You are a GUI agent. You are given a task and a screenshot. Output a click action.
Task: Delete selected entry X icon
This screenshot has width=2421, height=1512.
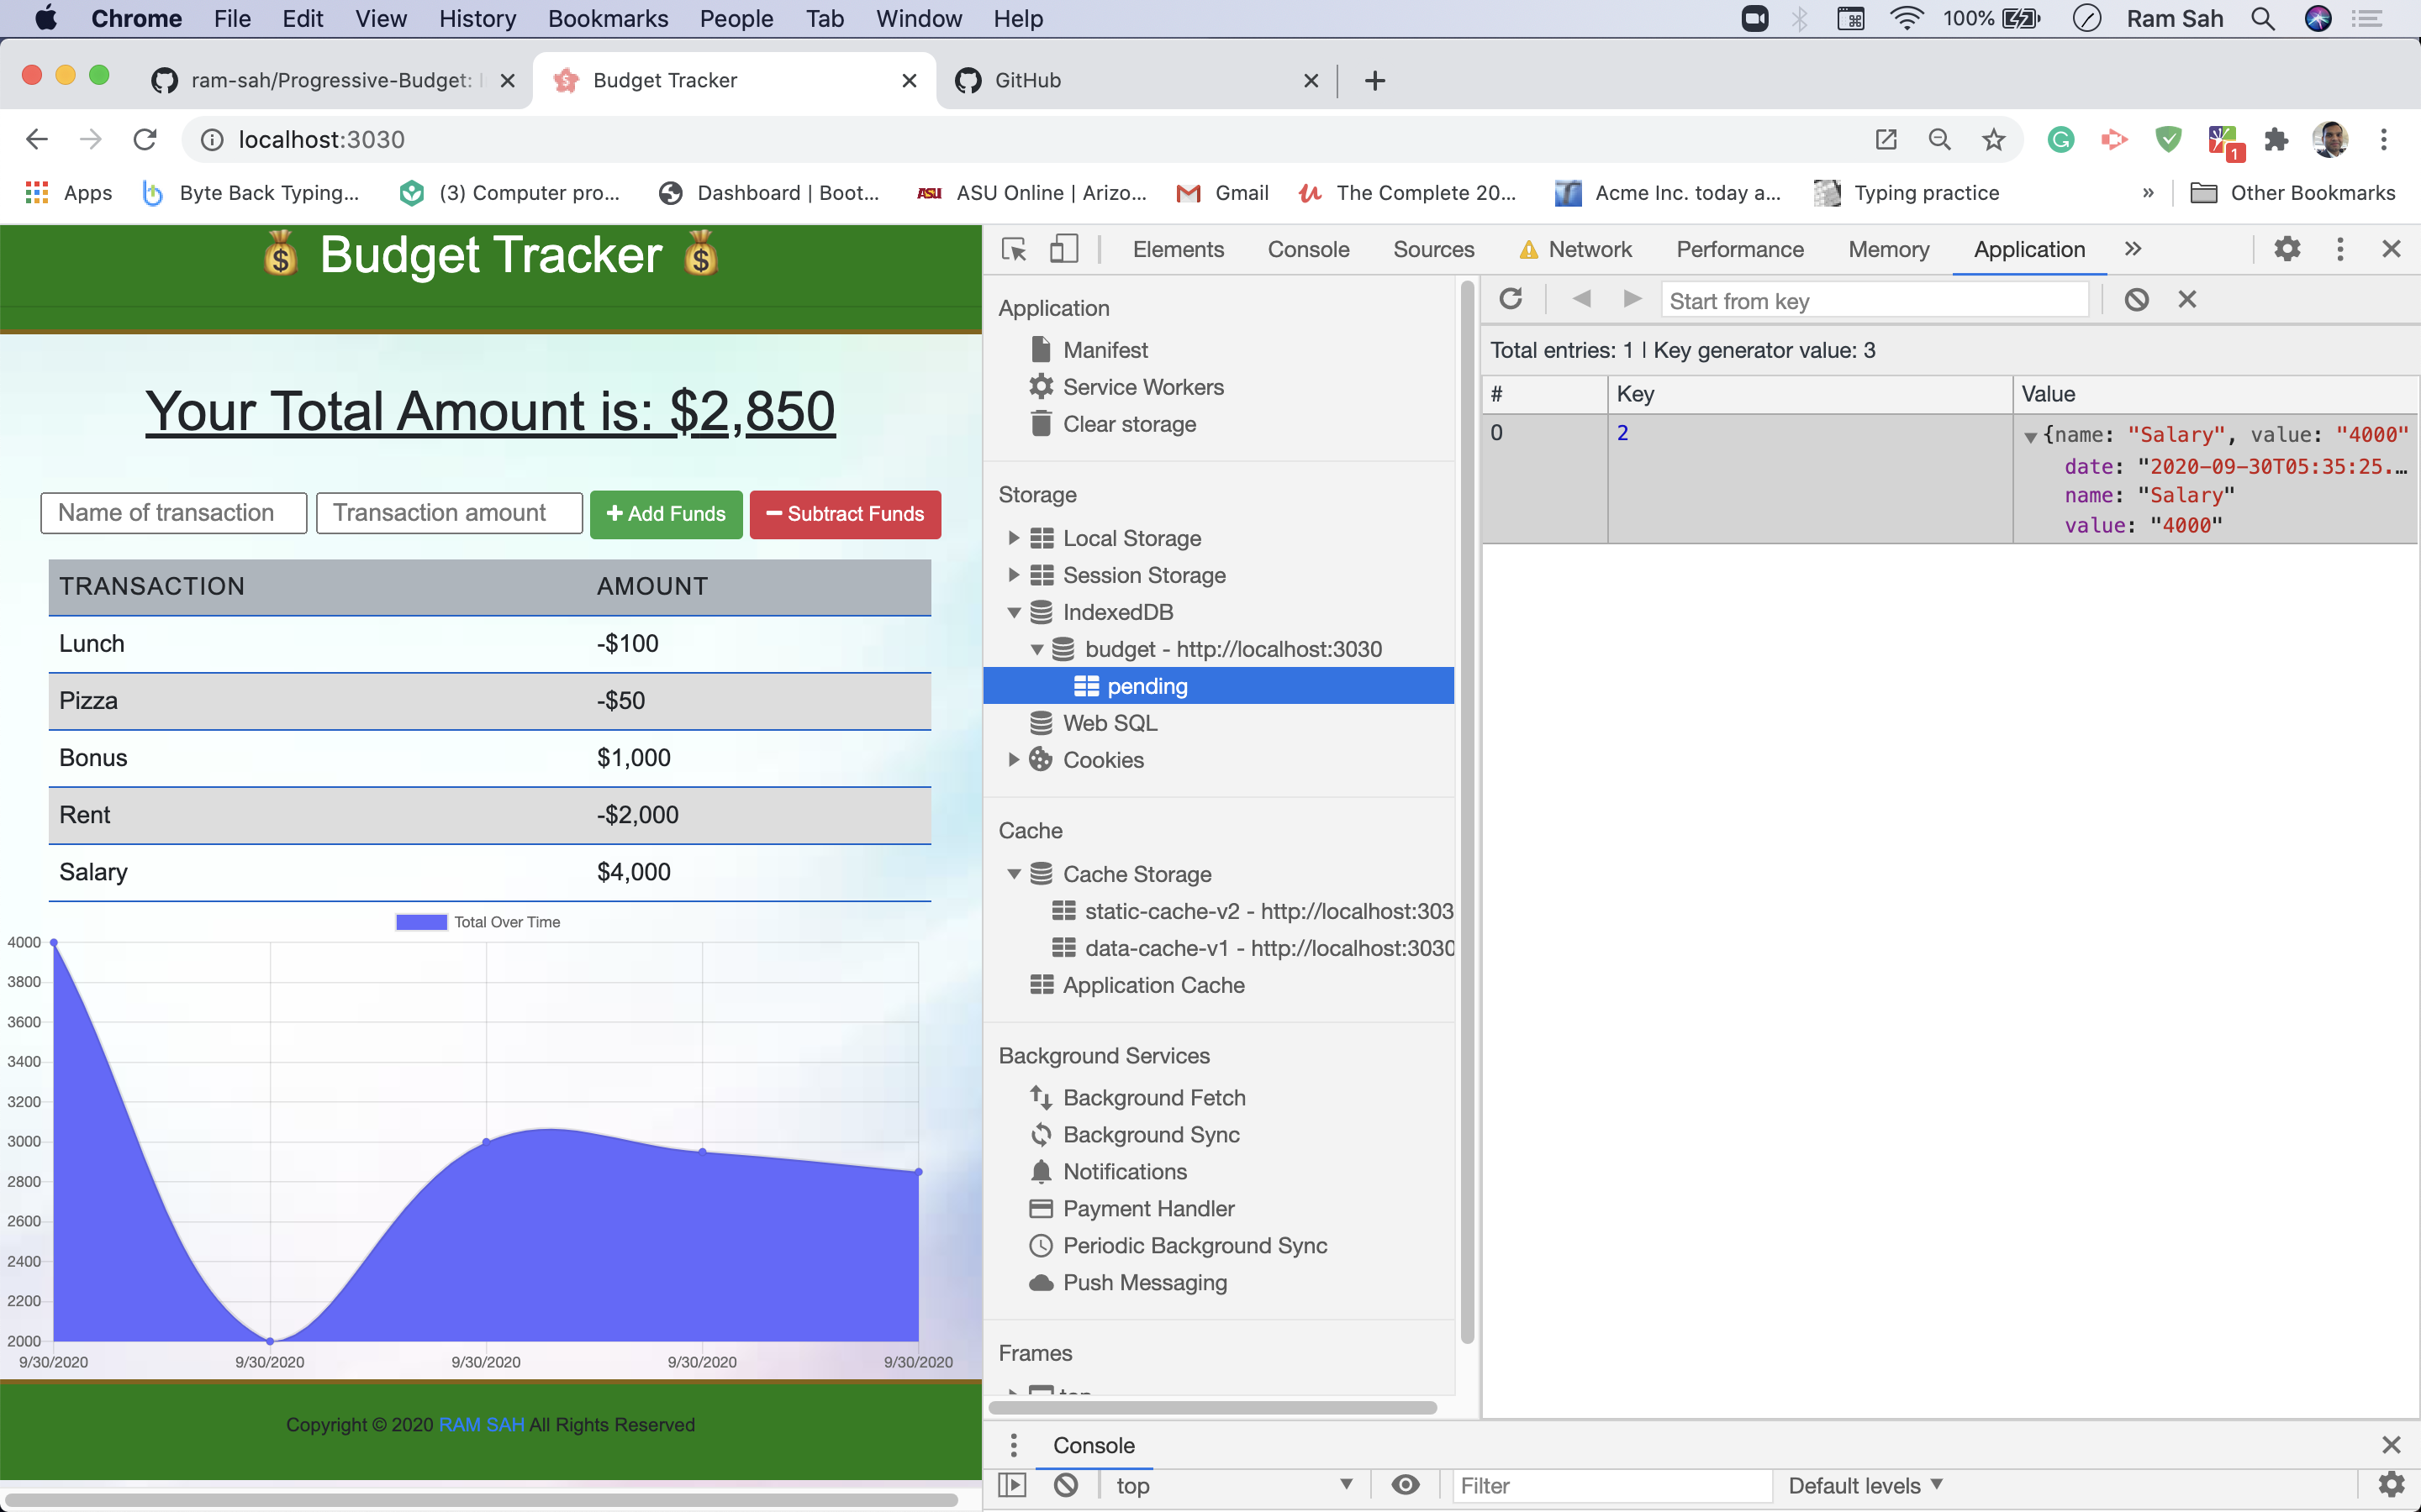pos(2187,299)
